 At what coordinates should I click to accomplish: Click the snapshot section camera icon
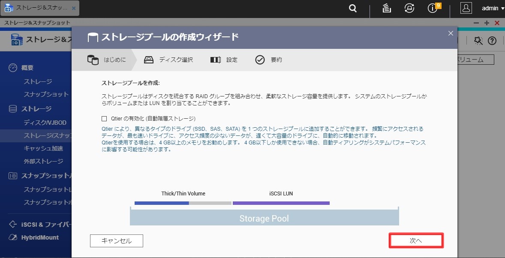click(12, 176)
